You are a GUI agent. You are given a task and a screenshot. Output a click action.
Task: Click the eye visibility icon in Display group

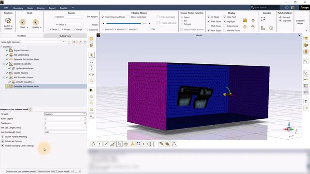pos(253,27)
